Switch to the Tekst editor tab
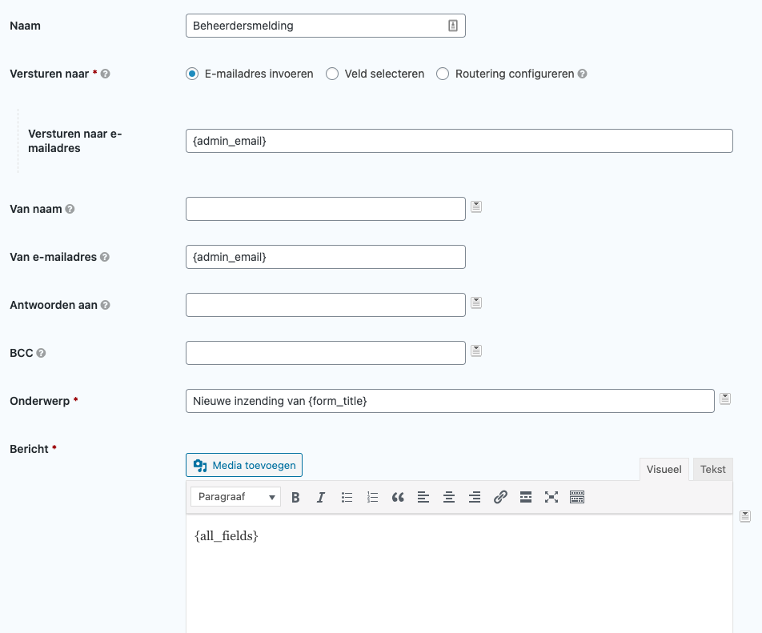This screenshot has width=762, height=633. (x=713, y=469)
